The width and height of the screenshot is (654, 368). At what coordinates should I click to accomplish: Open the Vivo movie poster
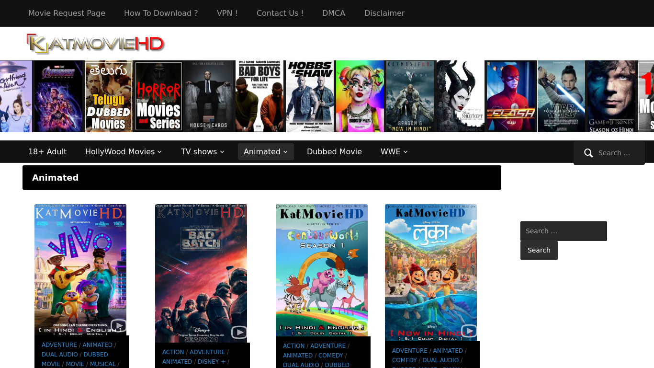(x=80, y=270)
